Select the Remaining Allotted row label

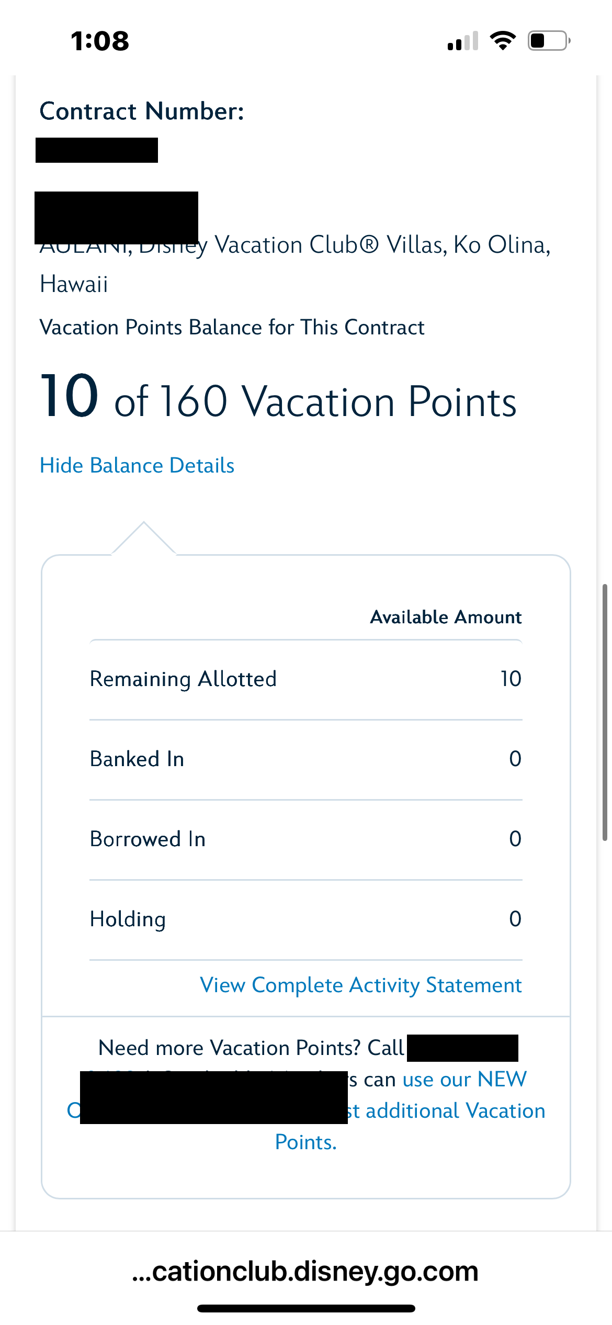tap(183, 679)
